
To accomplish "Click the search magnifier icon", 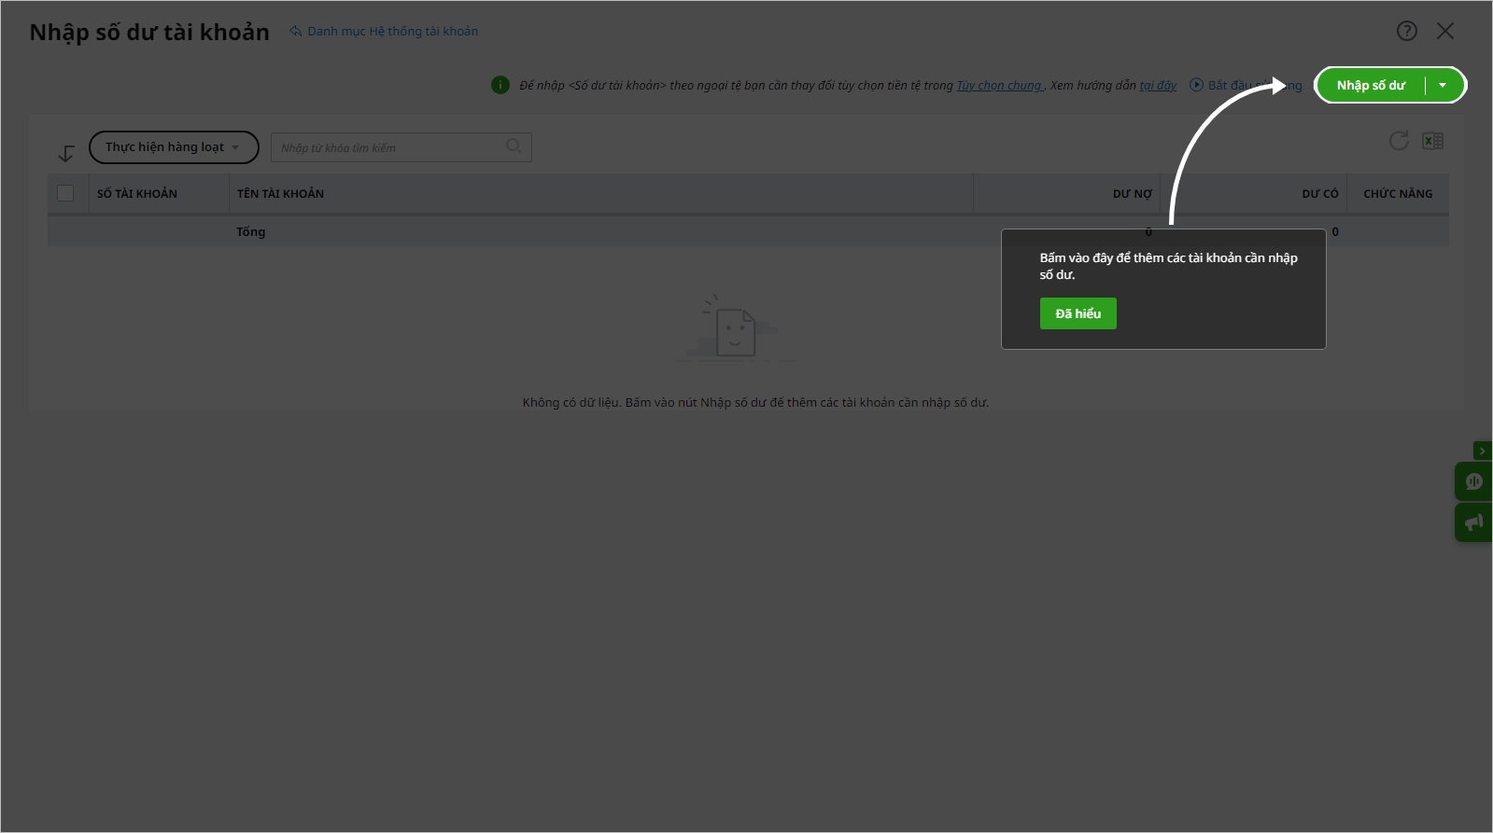I will tap(514, 146).
